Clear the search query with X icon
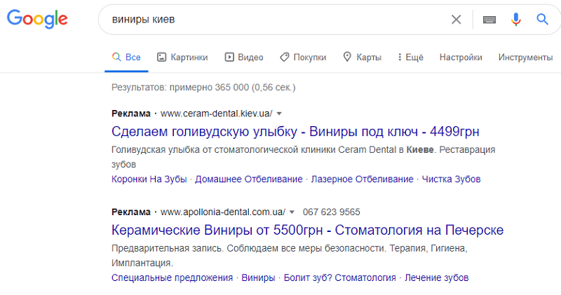Screen dimensions: 561x295 point(457,20)
